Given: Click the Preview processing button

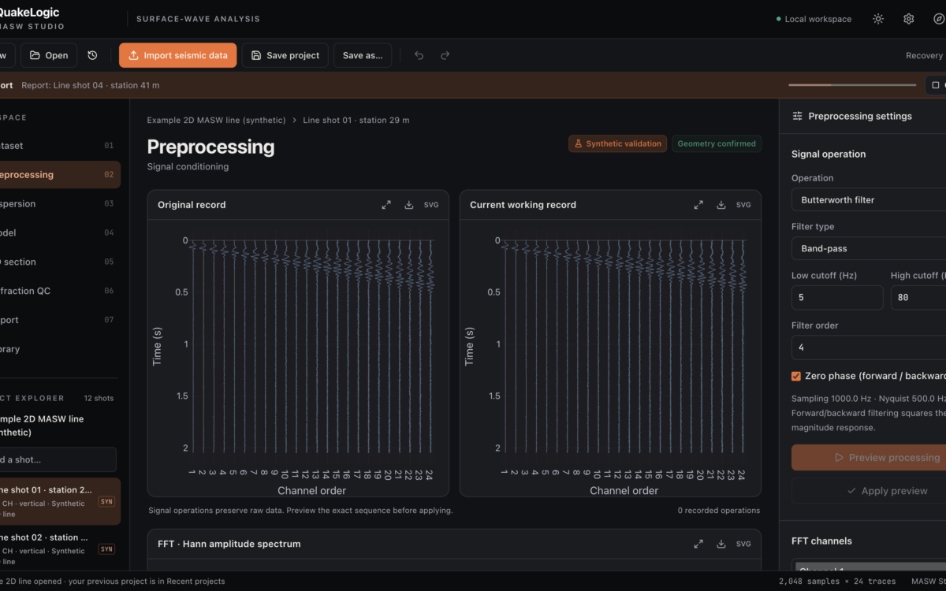Looking at the screenshot, I should click(x=869, y=458).
